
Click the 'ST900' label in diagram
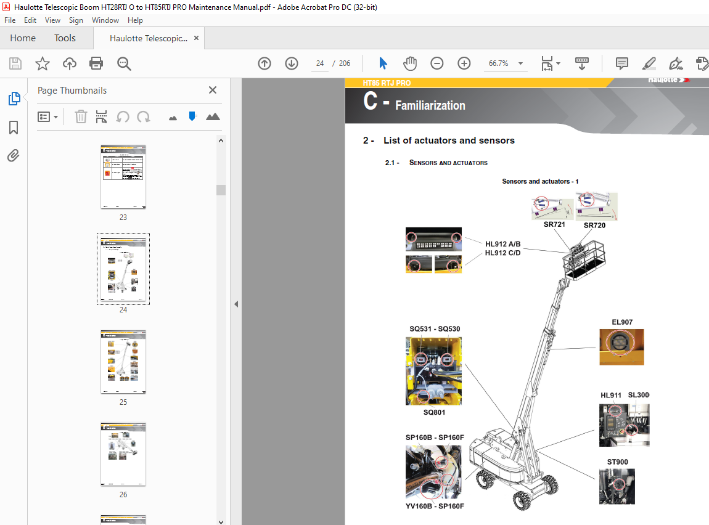pyautogui.click(x=618, y=462)
